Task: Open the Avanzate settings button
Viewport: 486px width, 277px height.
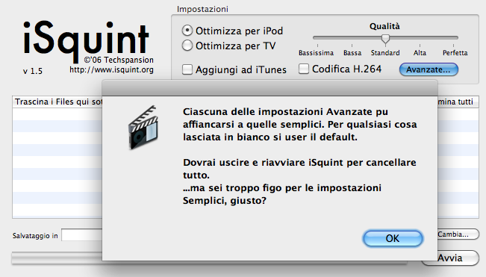Action: click(x=429, y=69)
